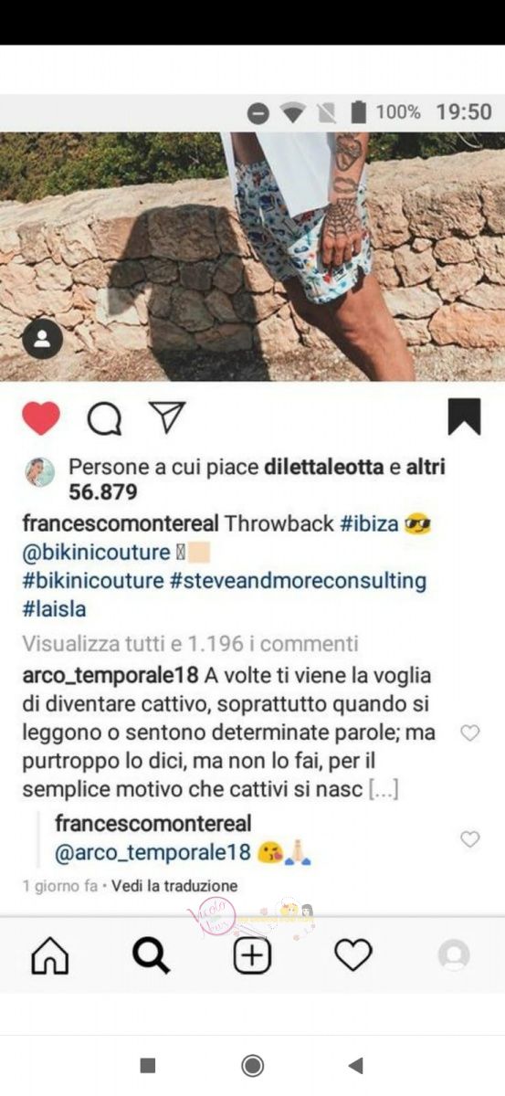Viewport: 505px width, 1096px height.
Task: Toggle the saved bookmark icon
Action: click(464, 417)
